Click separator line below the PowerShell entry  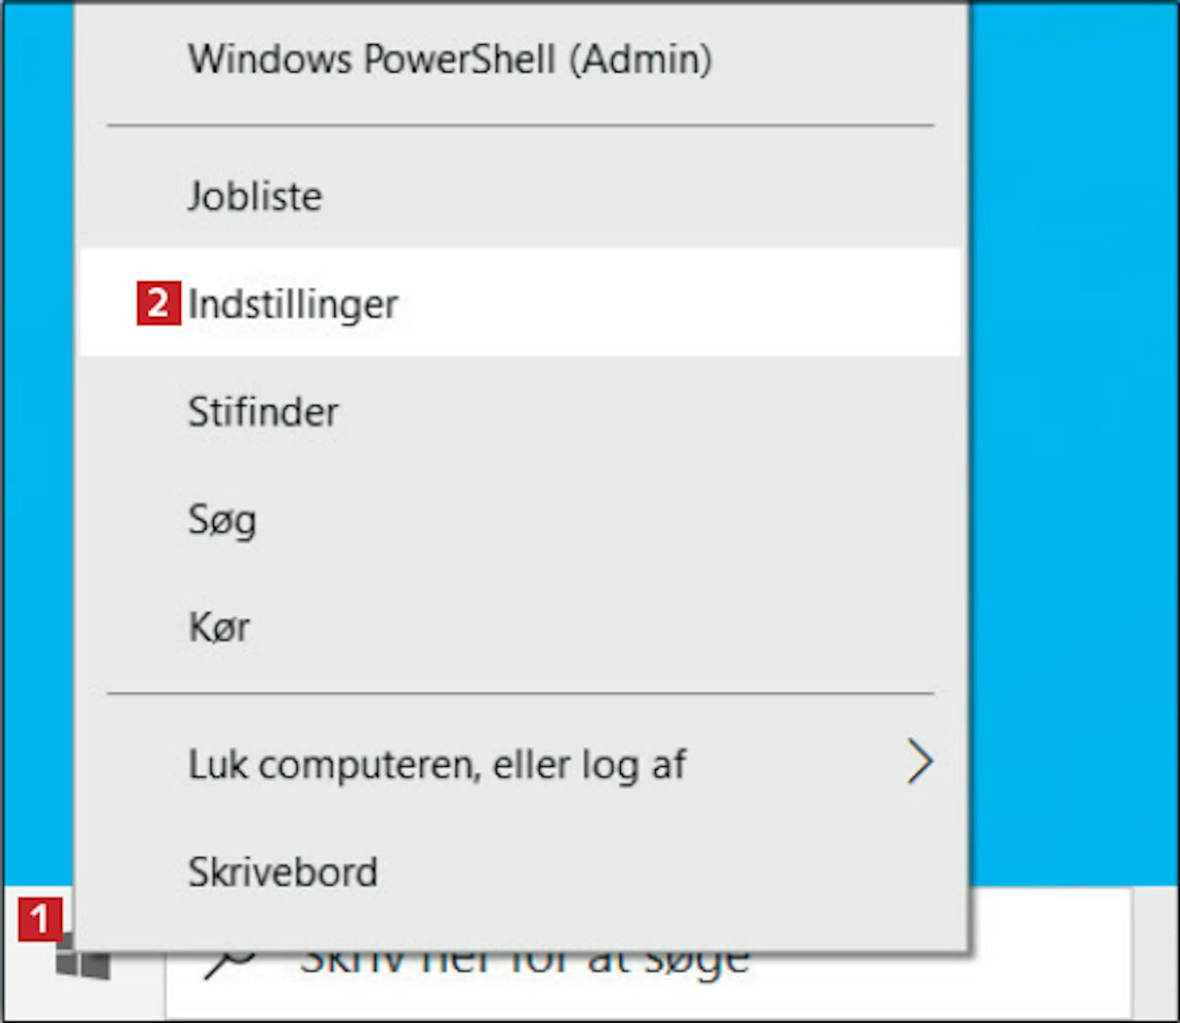click(520, 125)
